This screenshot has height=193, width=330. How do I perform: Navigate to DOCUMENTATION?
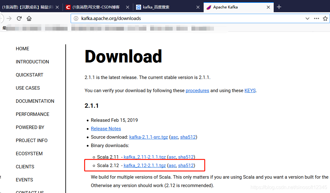pyautogui.click(x=35, y=101)
